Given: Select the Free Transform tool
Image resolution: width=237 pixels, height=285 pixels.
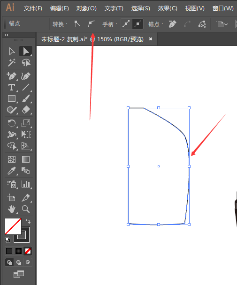Looking at the screenshot, I should point(26,135).
